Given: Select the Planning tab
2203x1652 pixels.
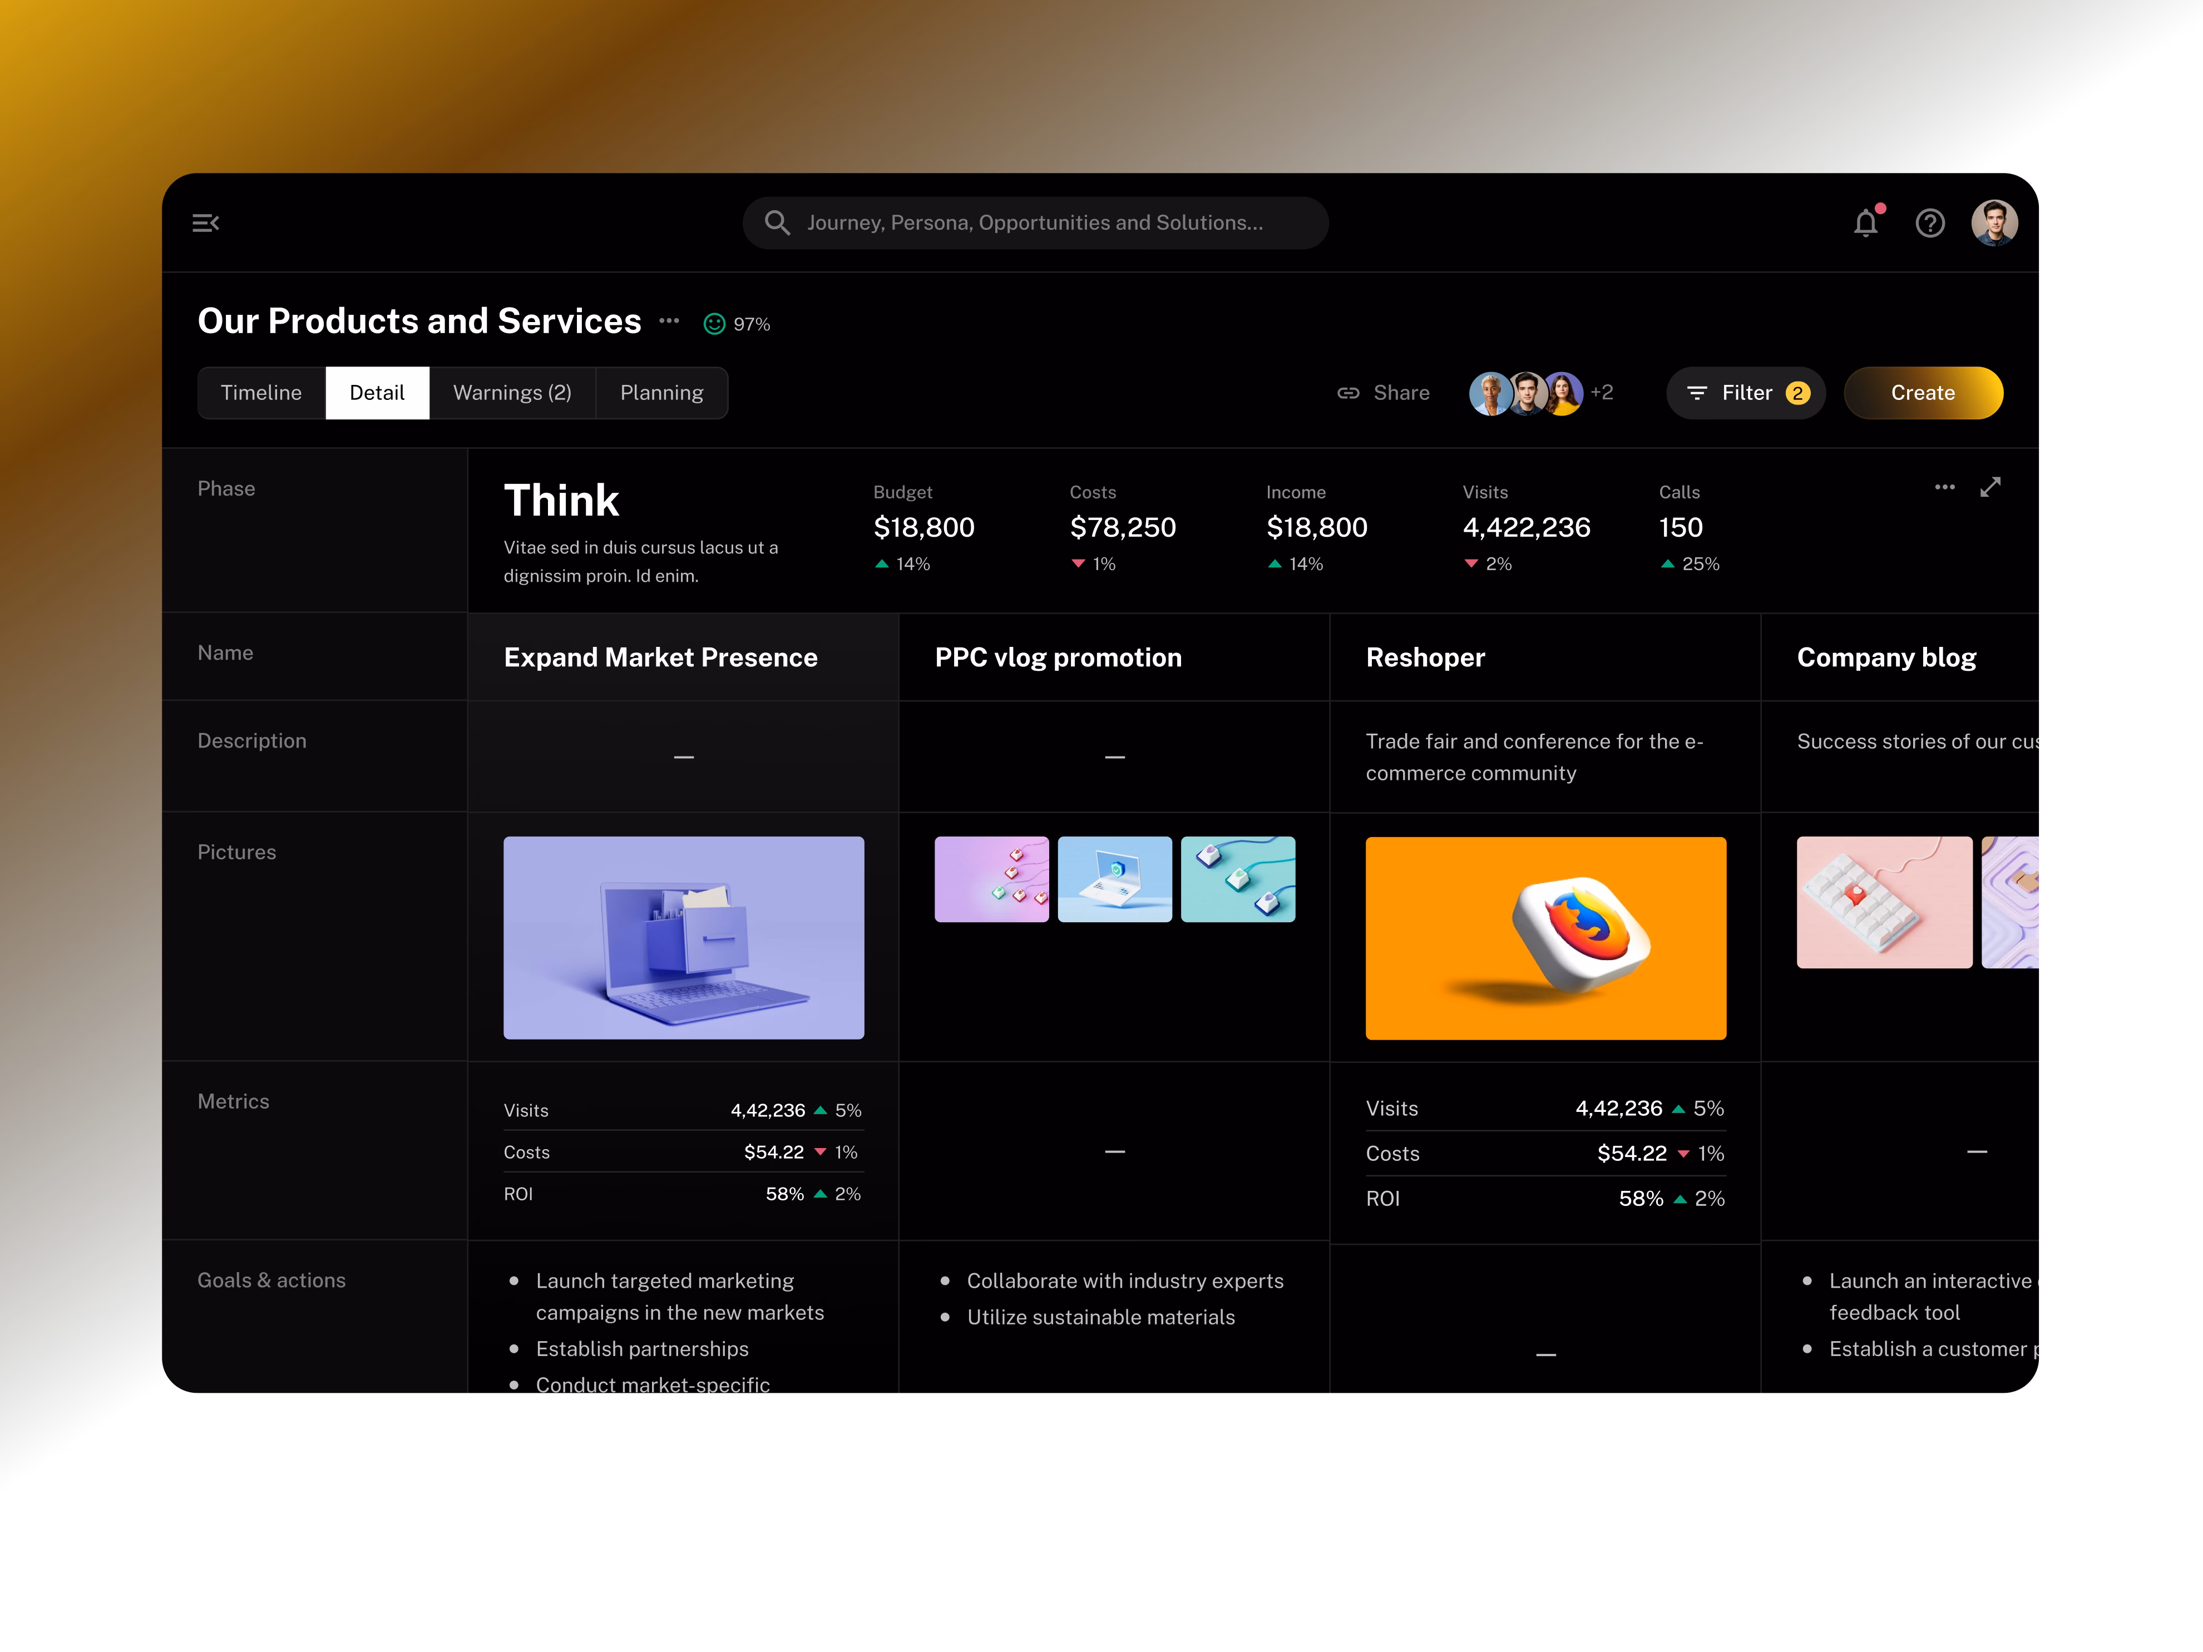Looking at the screenshot, I should click(661, 393).
